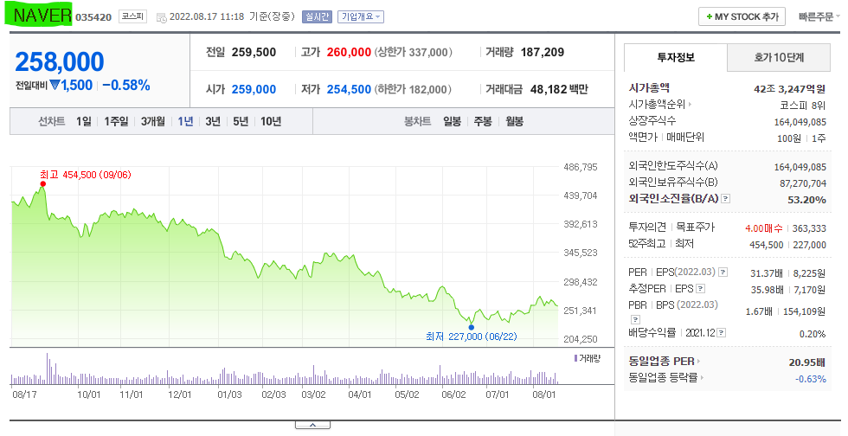Select the 5년 line chart period
The image size is (848, 436).
(x=241, y=121)
